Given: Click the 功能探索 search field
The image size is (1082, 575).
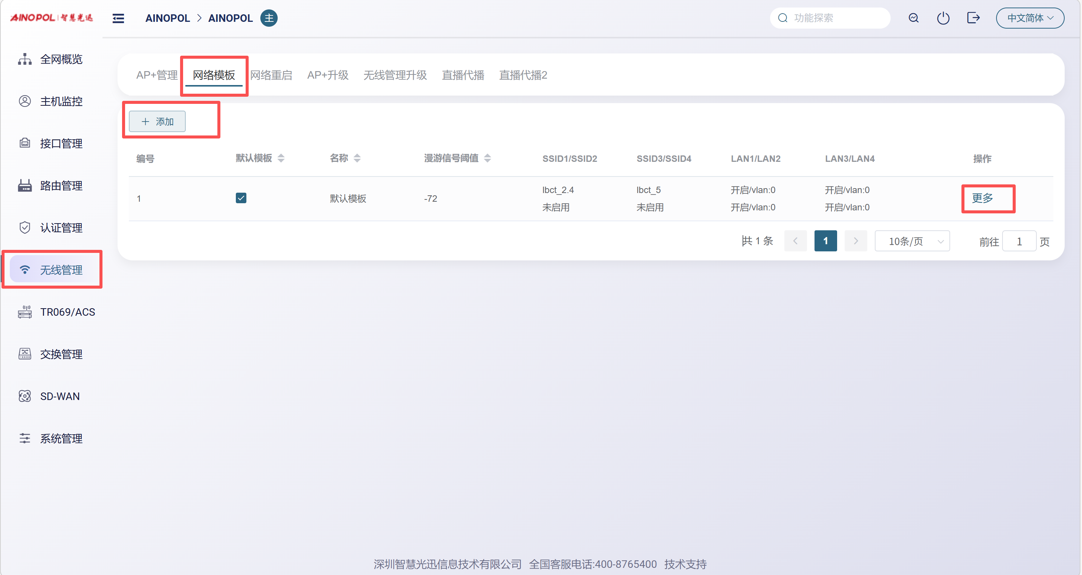Looking at the screenshot, I should click(x=836, y=18).
